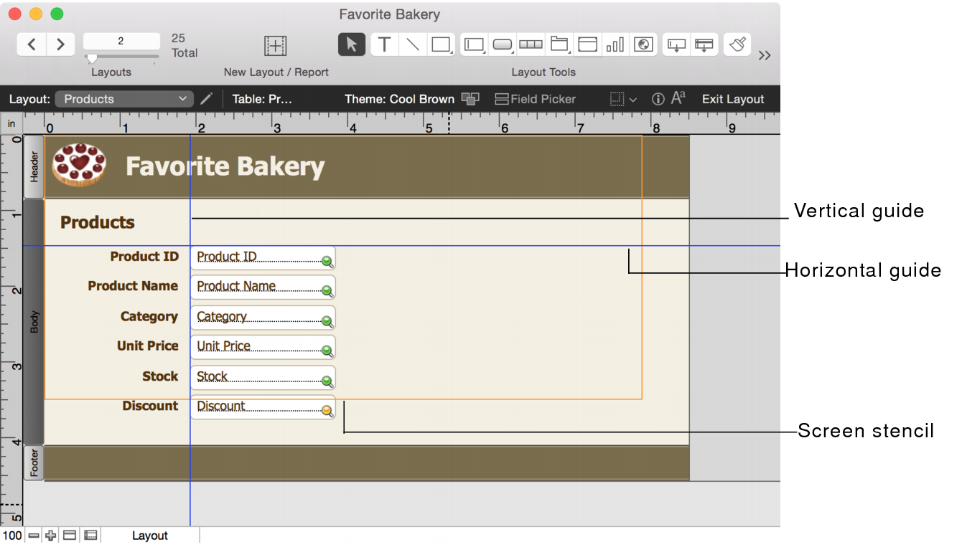Select the Products heading text

(98, 222)
